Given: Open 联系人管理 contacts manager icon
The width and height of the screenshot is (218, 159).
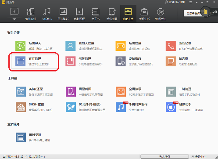Looking at the screenshot, I should pos(71,46).
